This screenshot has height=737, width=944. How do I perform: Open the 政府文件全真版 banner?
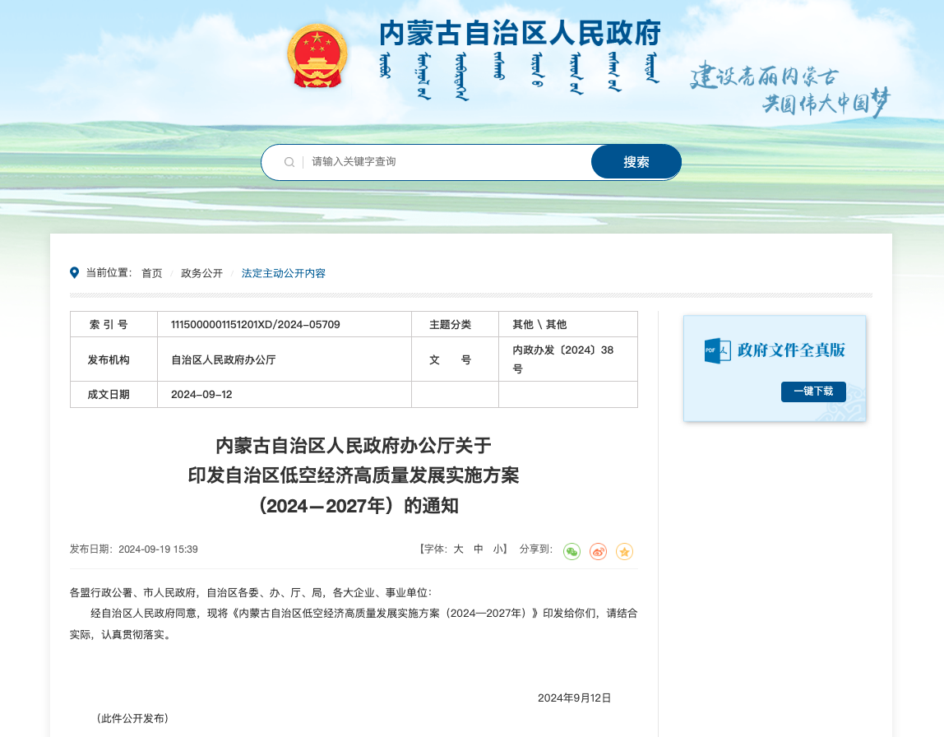[790, 350]
